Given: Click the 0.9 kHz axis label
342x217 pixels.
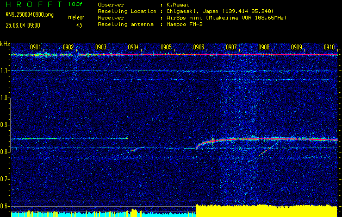Looking at the screenshot, I should pos(5,125).
